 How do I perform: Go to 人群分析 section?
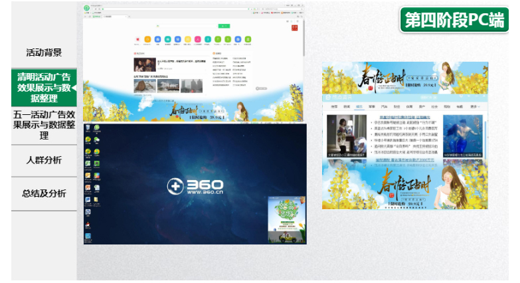(44, 160)
